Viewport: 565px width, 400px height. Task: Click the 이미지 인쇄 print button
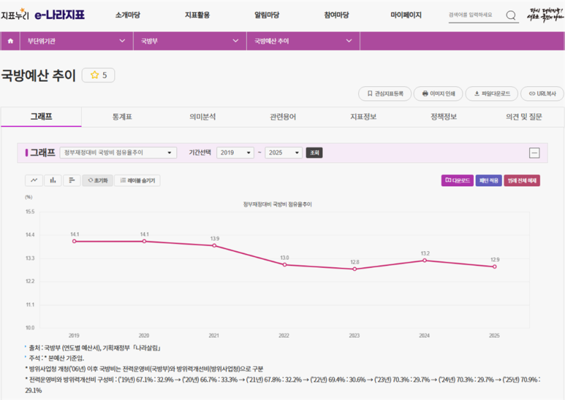pyautogui.click(x=438, y=94)
